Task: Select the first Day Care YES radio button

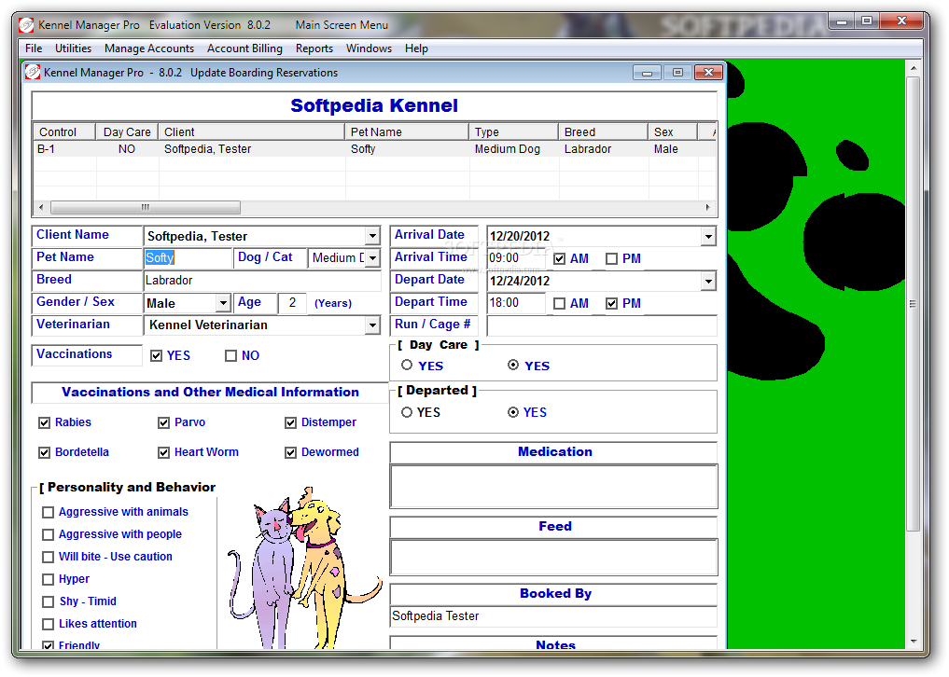Action: point(407,365)
